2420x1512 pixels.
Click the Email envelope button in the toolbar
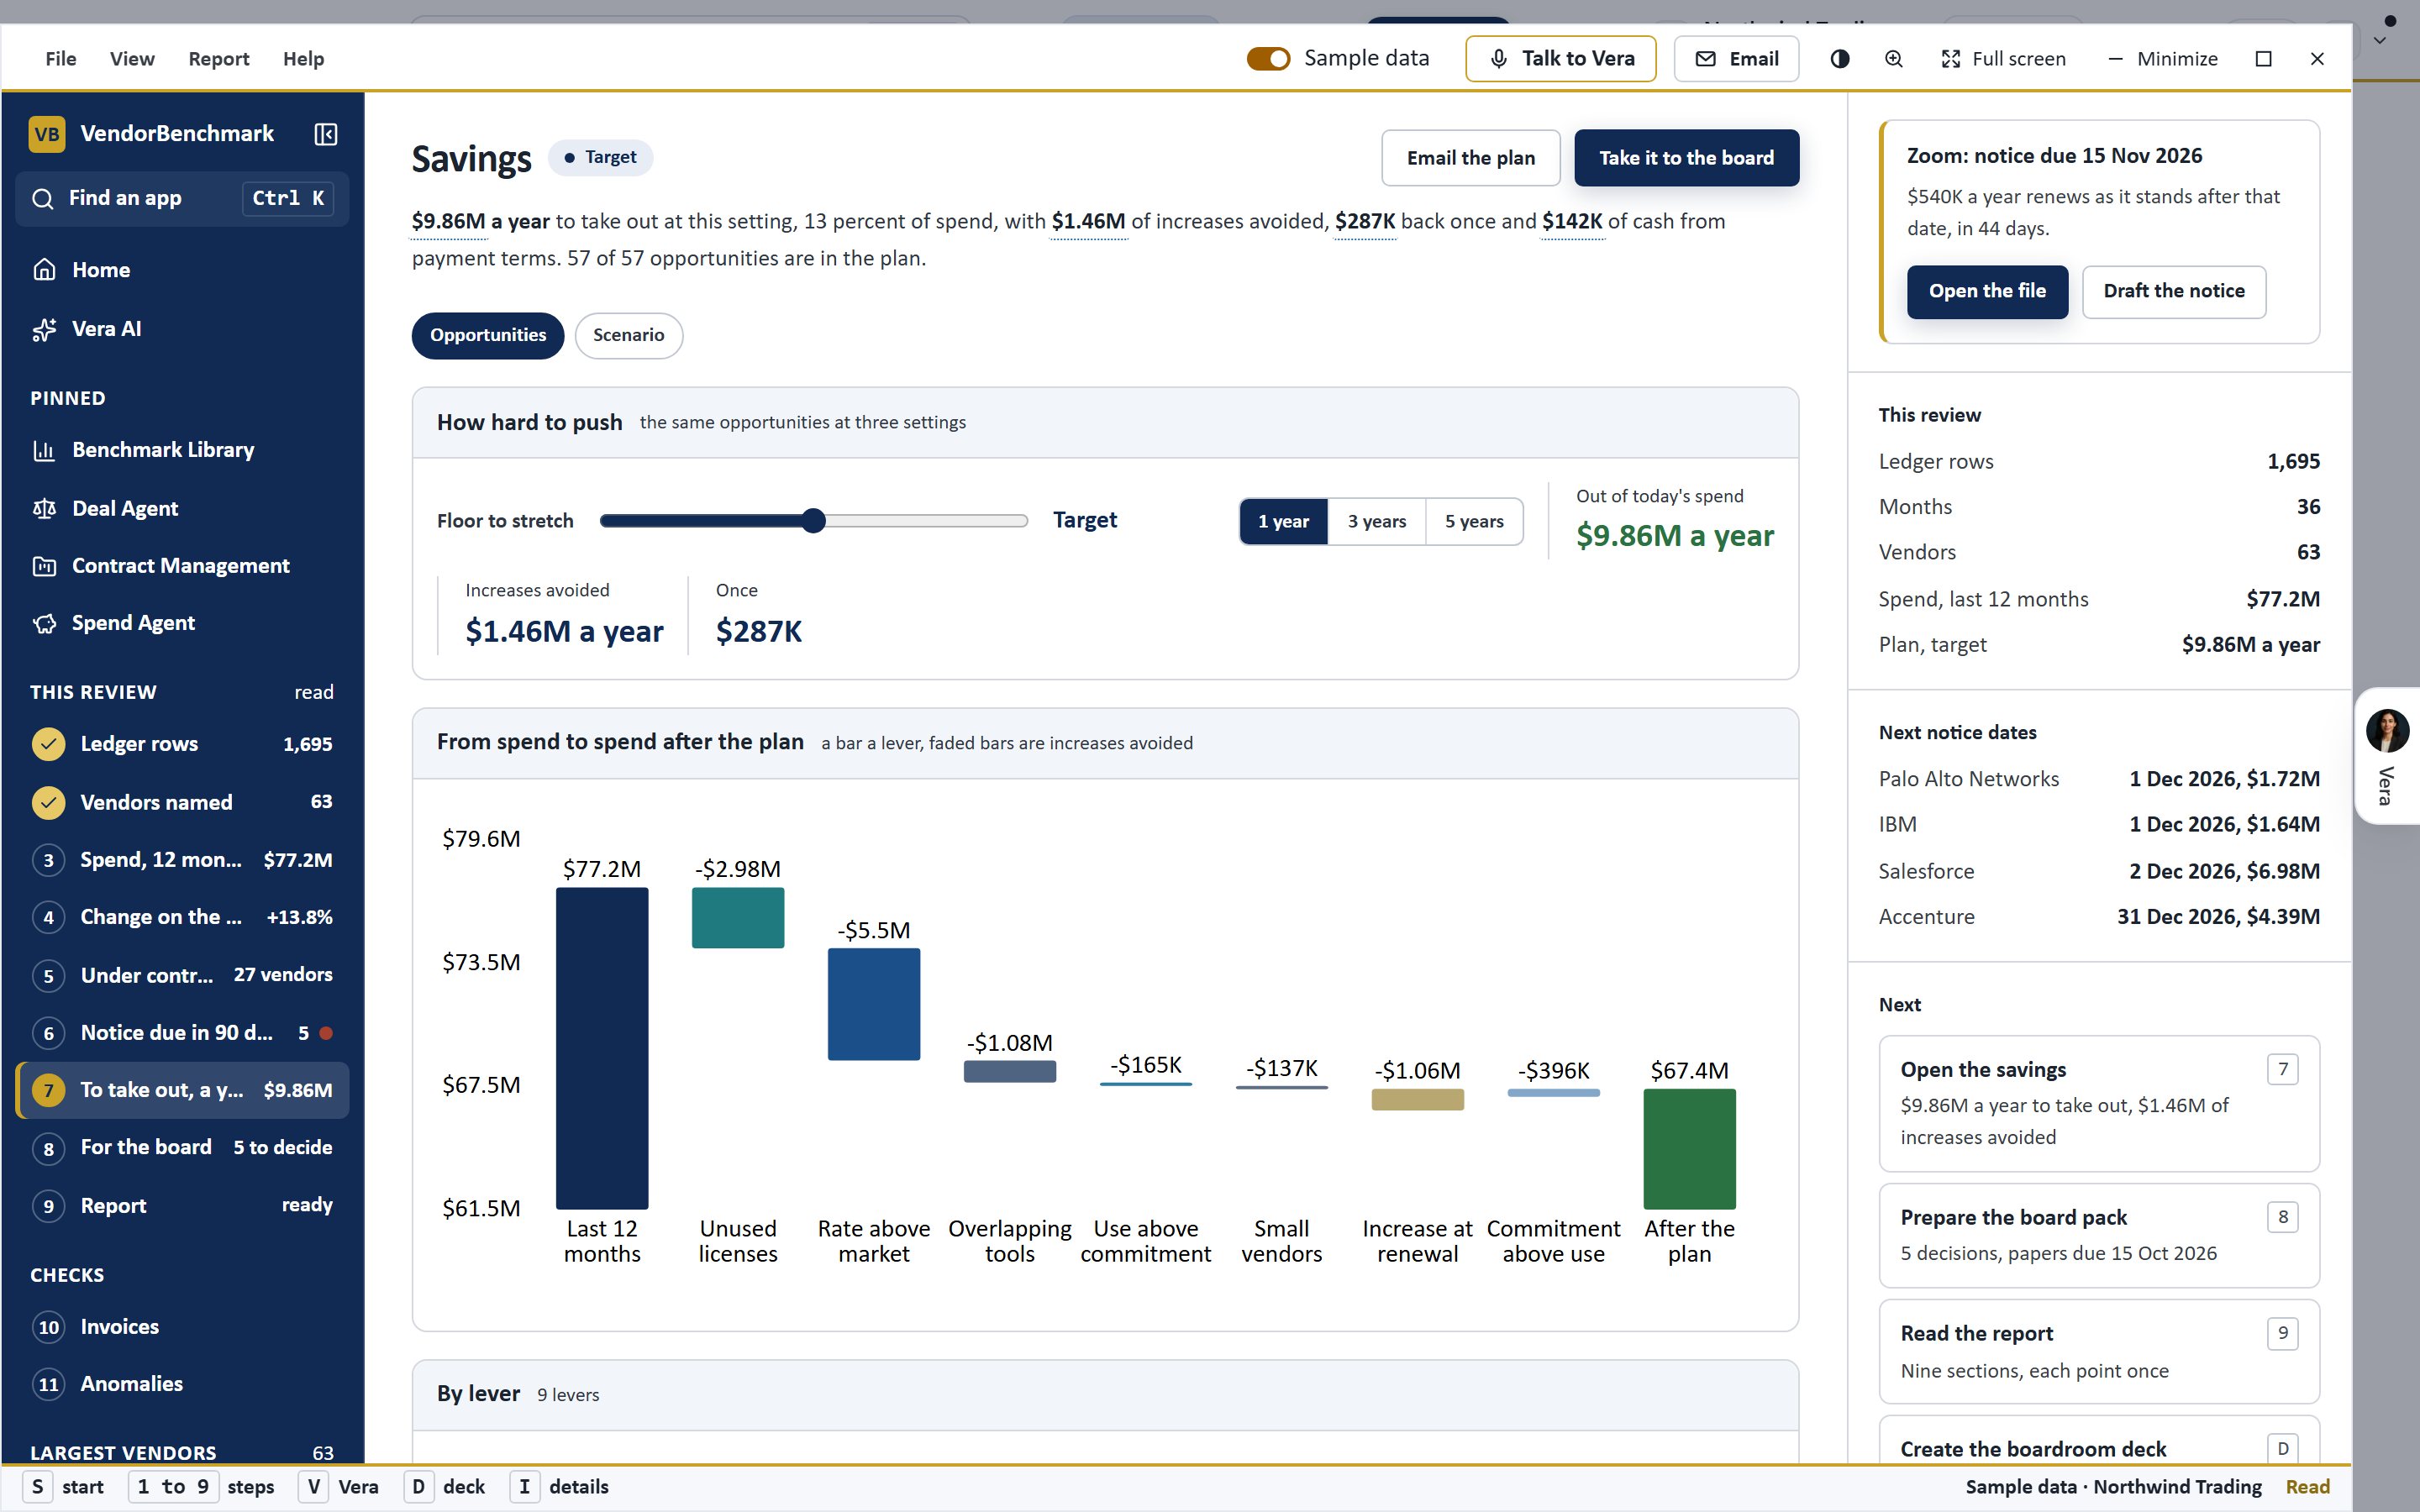[x=1737, y=59]
